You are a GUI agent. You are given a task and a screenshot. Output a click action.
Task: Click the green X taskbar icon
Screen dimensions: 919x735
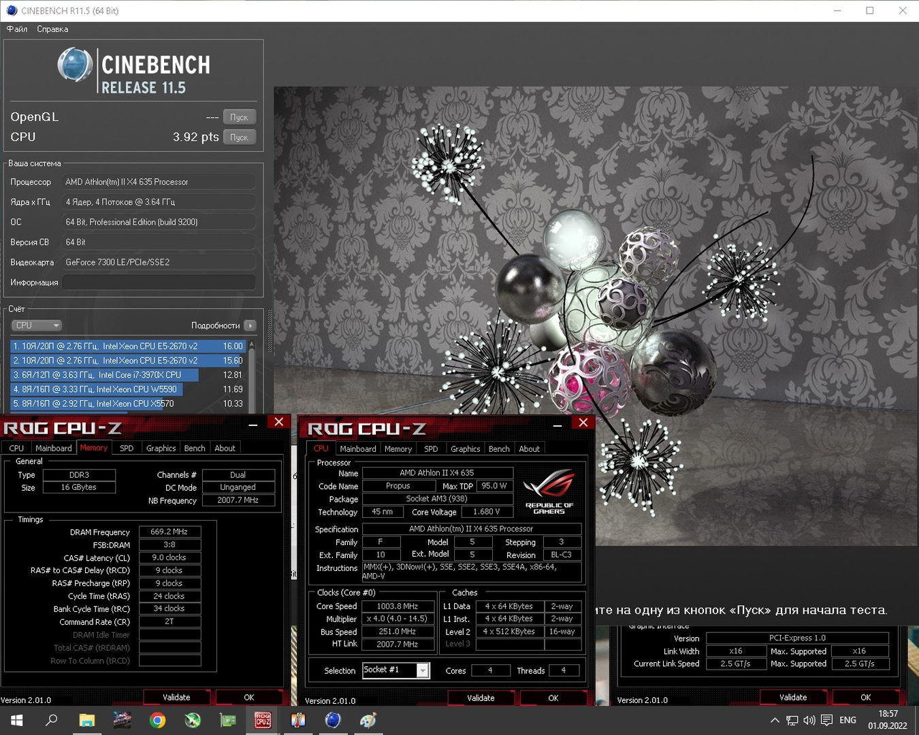[x=193, y=720]
